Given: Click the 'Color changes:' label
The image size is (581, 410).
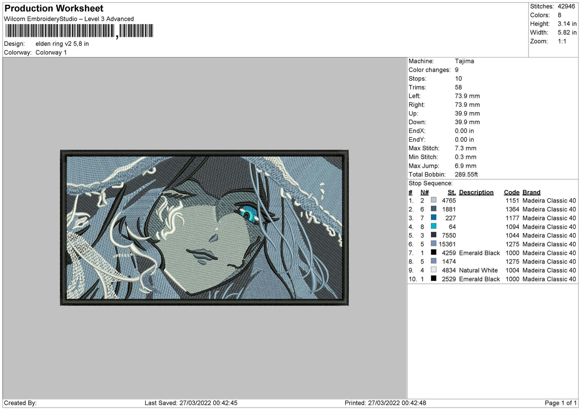Looking at the screenshot, I should point(429,70).
